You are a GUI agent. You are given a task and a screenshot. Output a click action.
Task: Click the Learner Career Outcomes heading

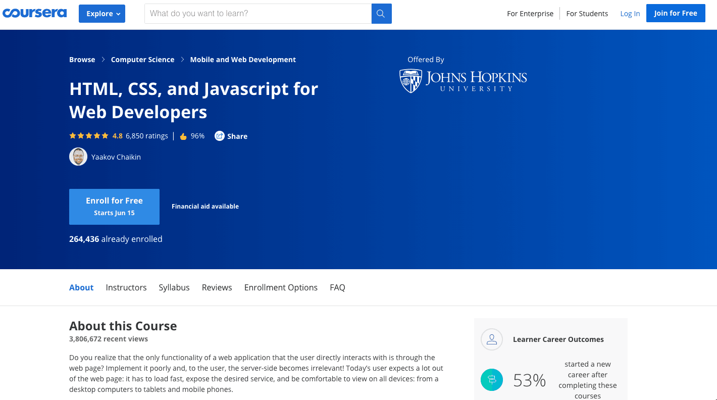click(558, 339)
